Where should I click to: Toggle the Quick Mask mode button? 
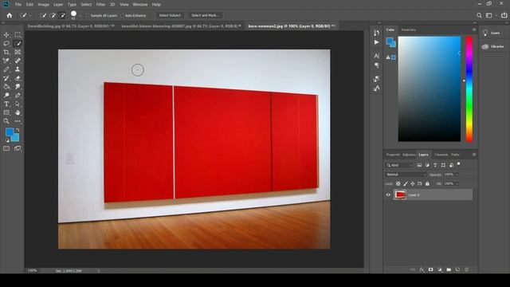6,148
